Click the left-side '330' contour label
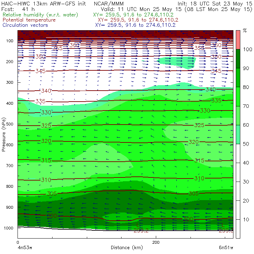The width and height of the screenshot is (254, 254). (46, 112)
